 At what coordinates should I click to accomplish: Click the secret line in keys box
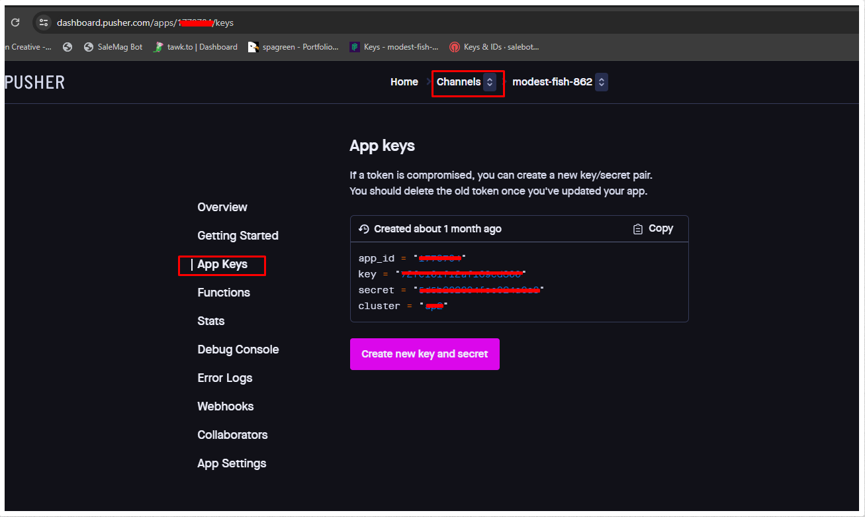point(451,290)
